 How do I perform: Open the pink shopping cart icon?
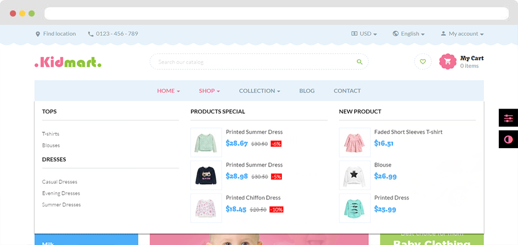coord(448,62)
